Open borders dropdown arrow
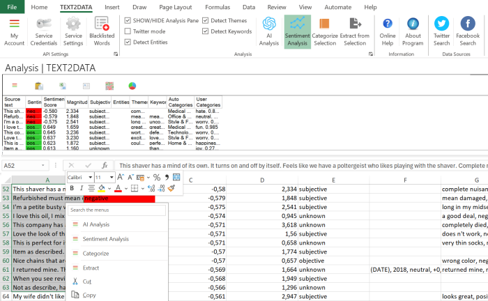Image resolution: width=488 pixels, height=301 pixels. click(x=142, y=188)
